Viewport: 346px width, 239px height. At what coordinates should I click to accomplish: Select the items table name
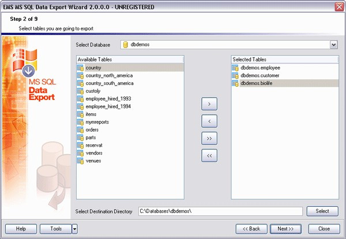point(91,114)
